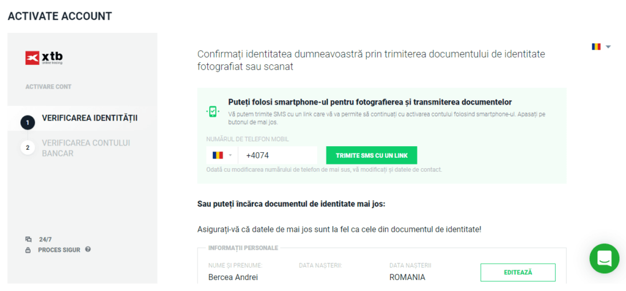Open the phone country code flag dropdown

pos(222,155)
